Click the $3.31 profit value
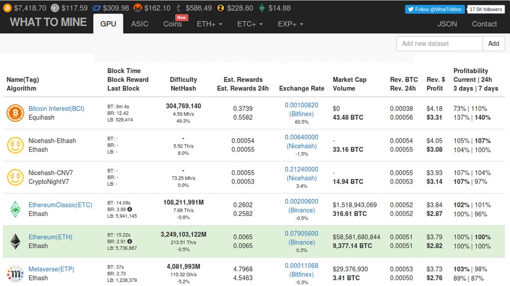 434,117
